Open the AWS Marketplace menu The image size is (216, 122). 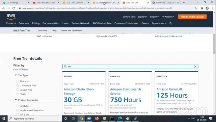(x=102, y=23)
